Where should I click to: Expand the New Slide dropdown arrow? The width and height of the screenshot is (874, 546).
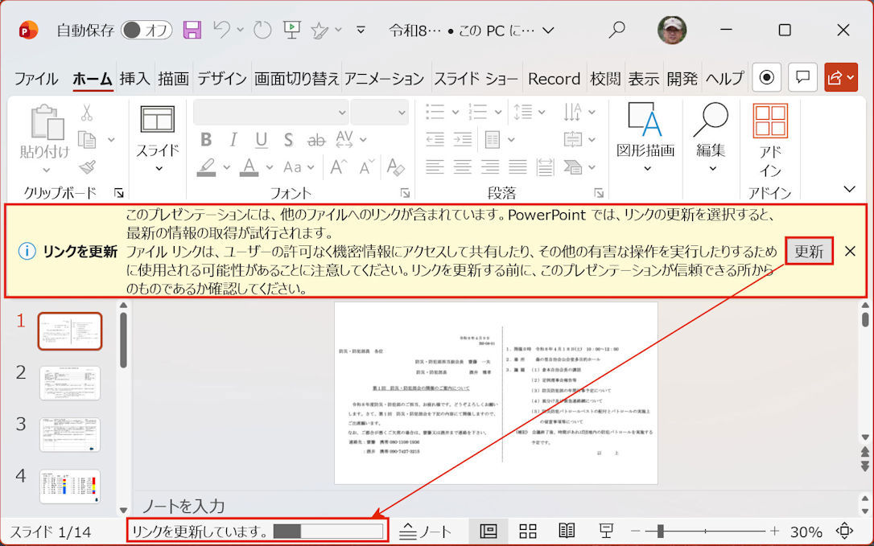click(159, 168)
